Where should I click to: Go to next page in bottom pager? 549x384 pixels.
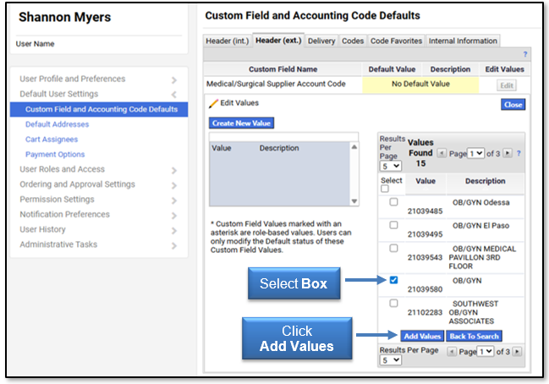tap(517, 352)
